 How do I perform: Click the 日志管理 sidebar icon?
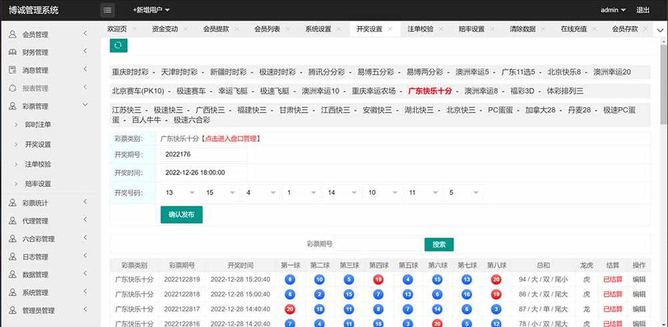pyautogui.click(x=13, y=257)
